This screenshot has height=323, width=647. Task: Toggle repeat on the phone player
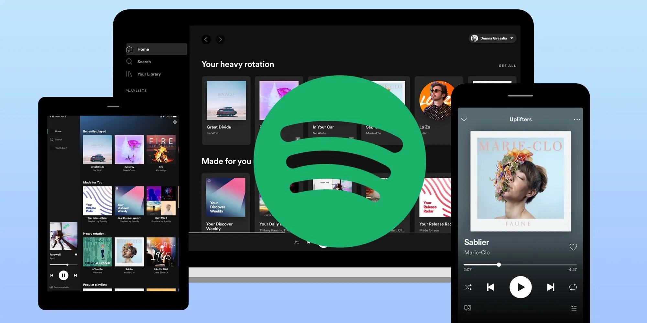click(x=573, y=287)
